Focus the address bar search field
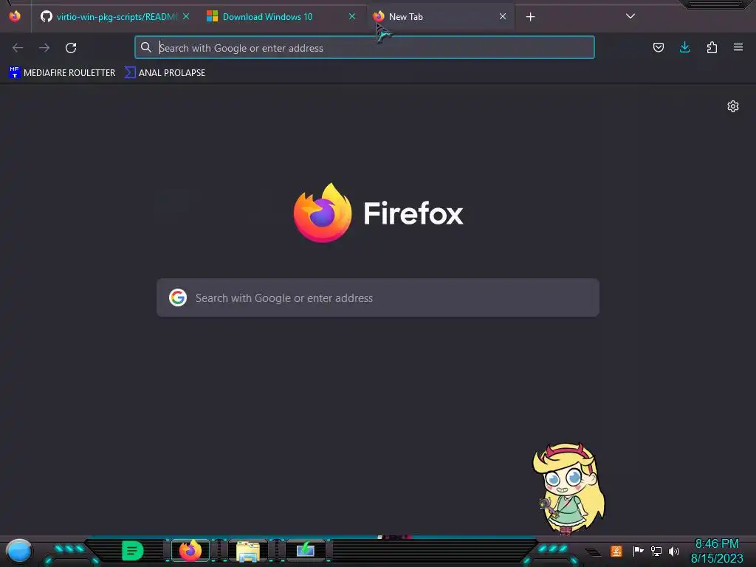Screen dimensions: 756x567 click(x=365, y=48)
